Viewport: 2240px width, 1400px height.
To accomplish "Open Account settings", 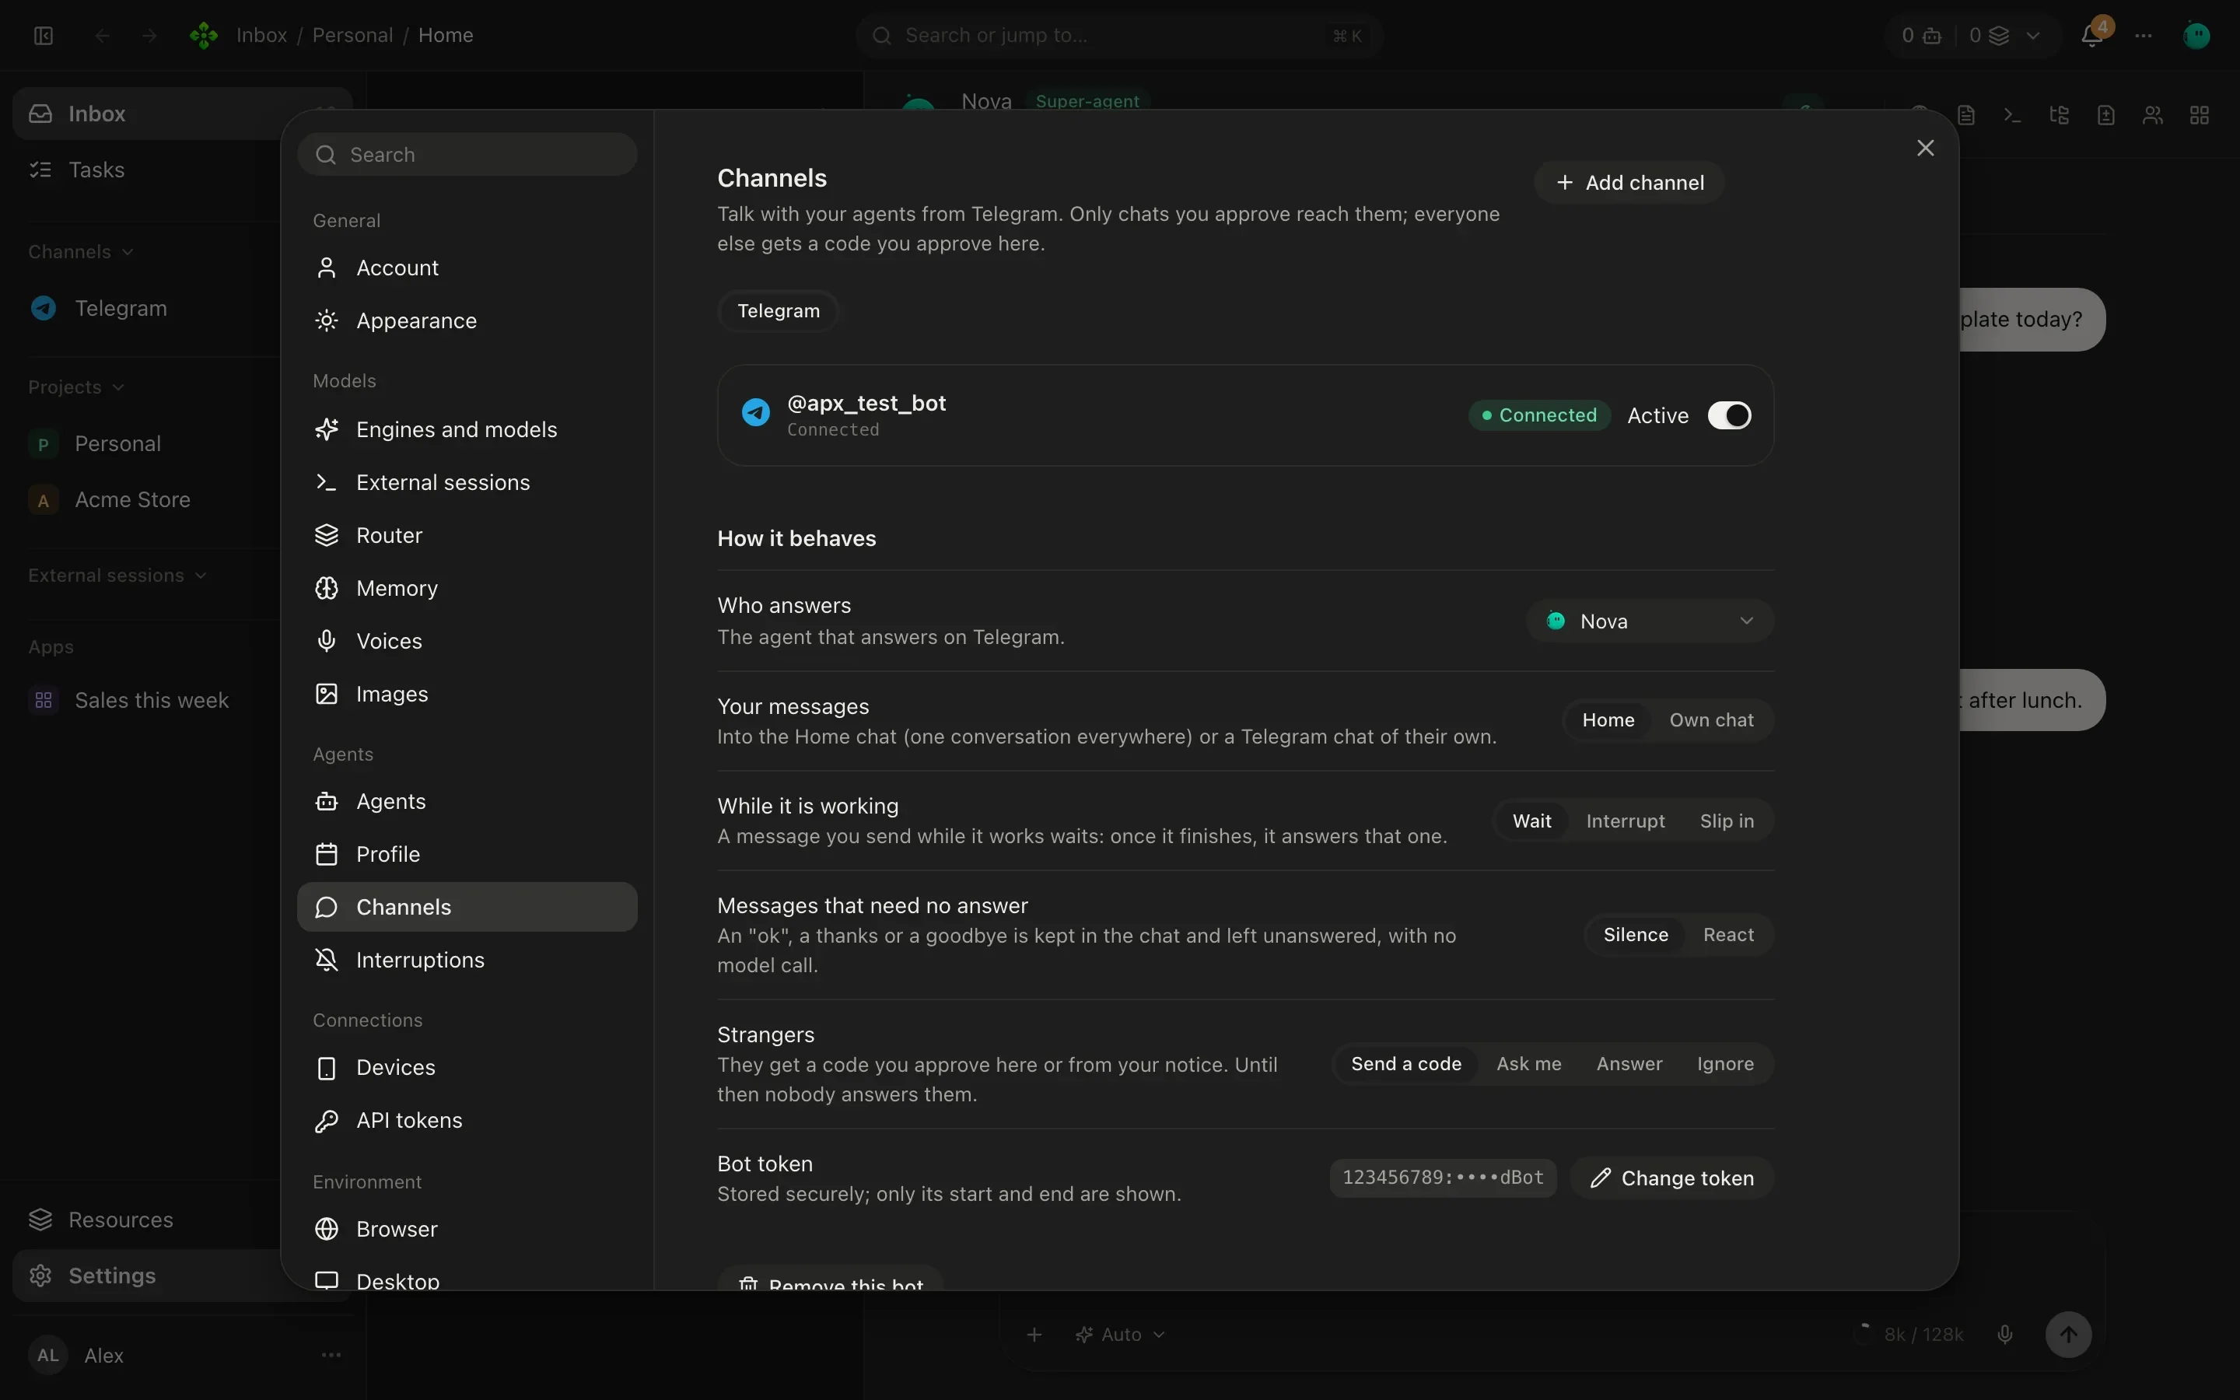I will (467, 268).
